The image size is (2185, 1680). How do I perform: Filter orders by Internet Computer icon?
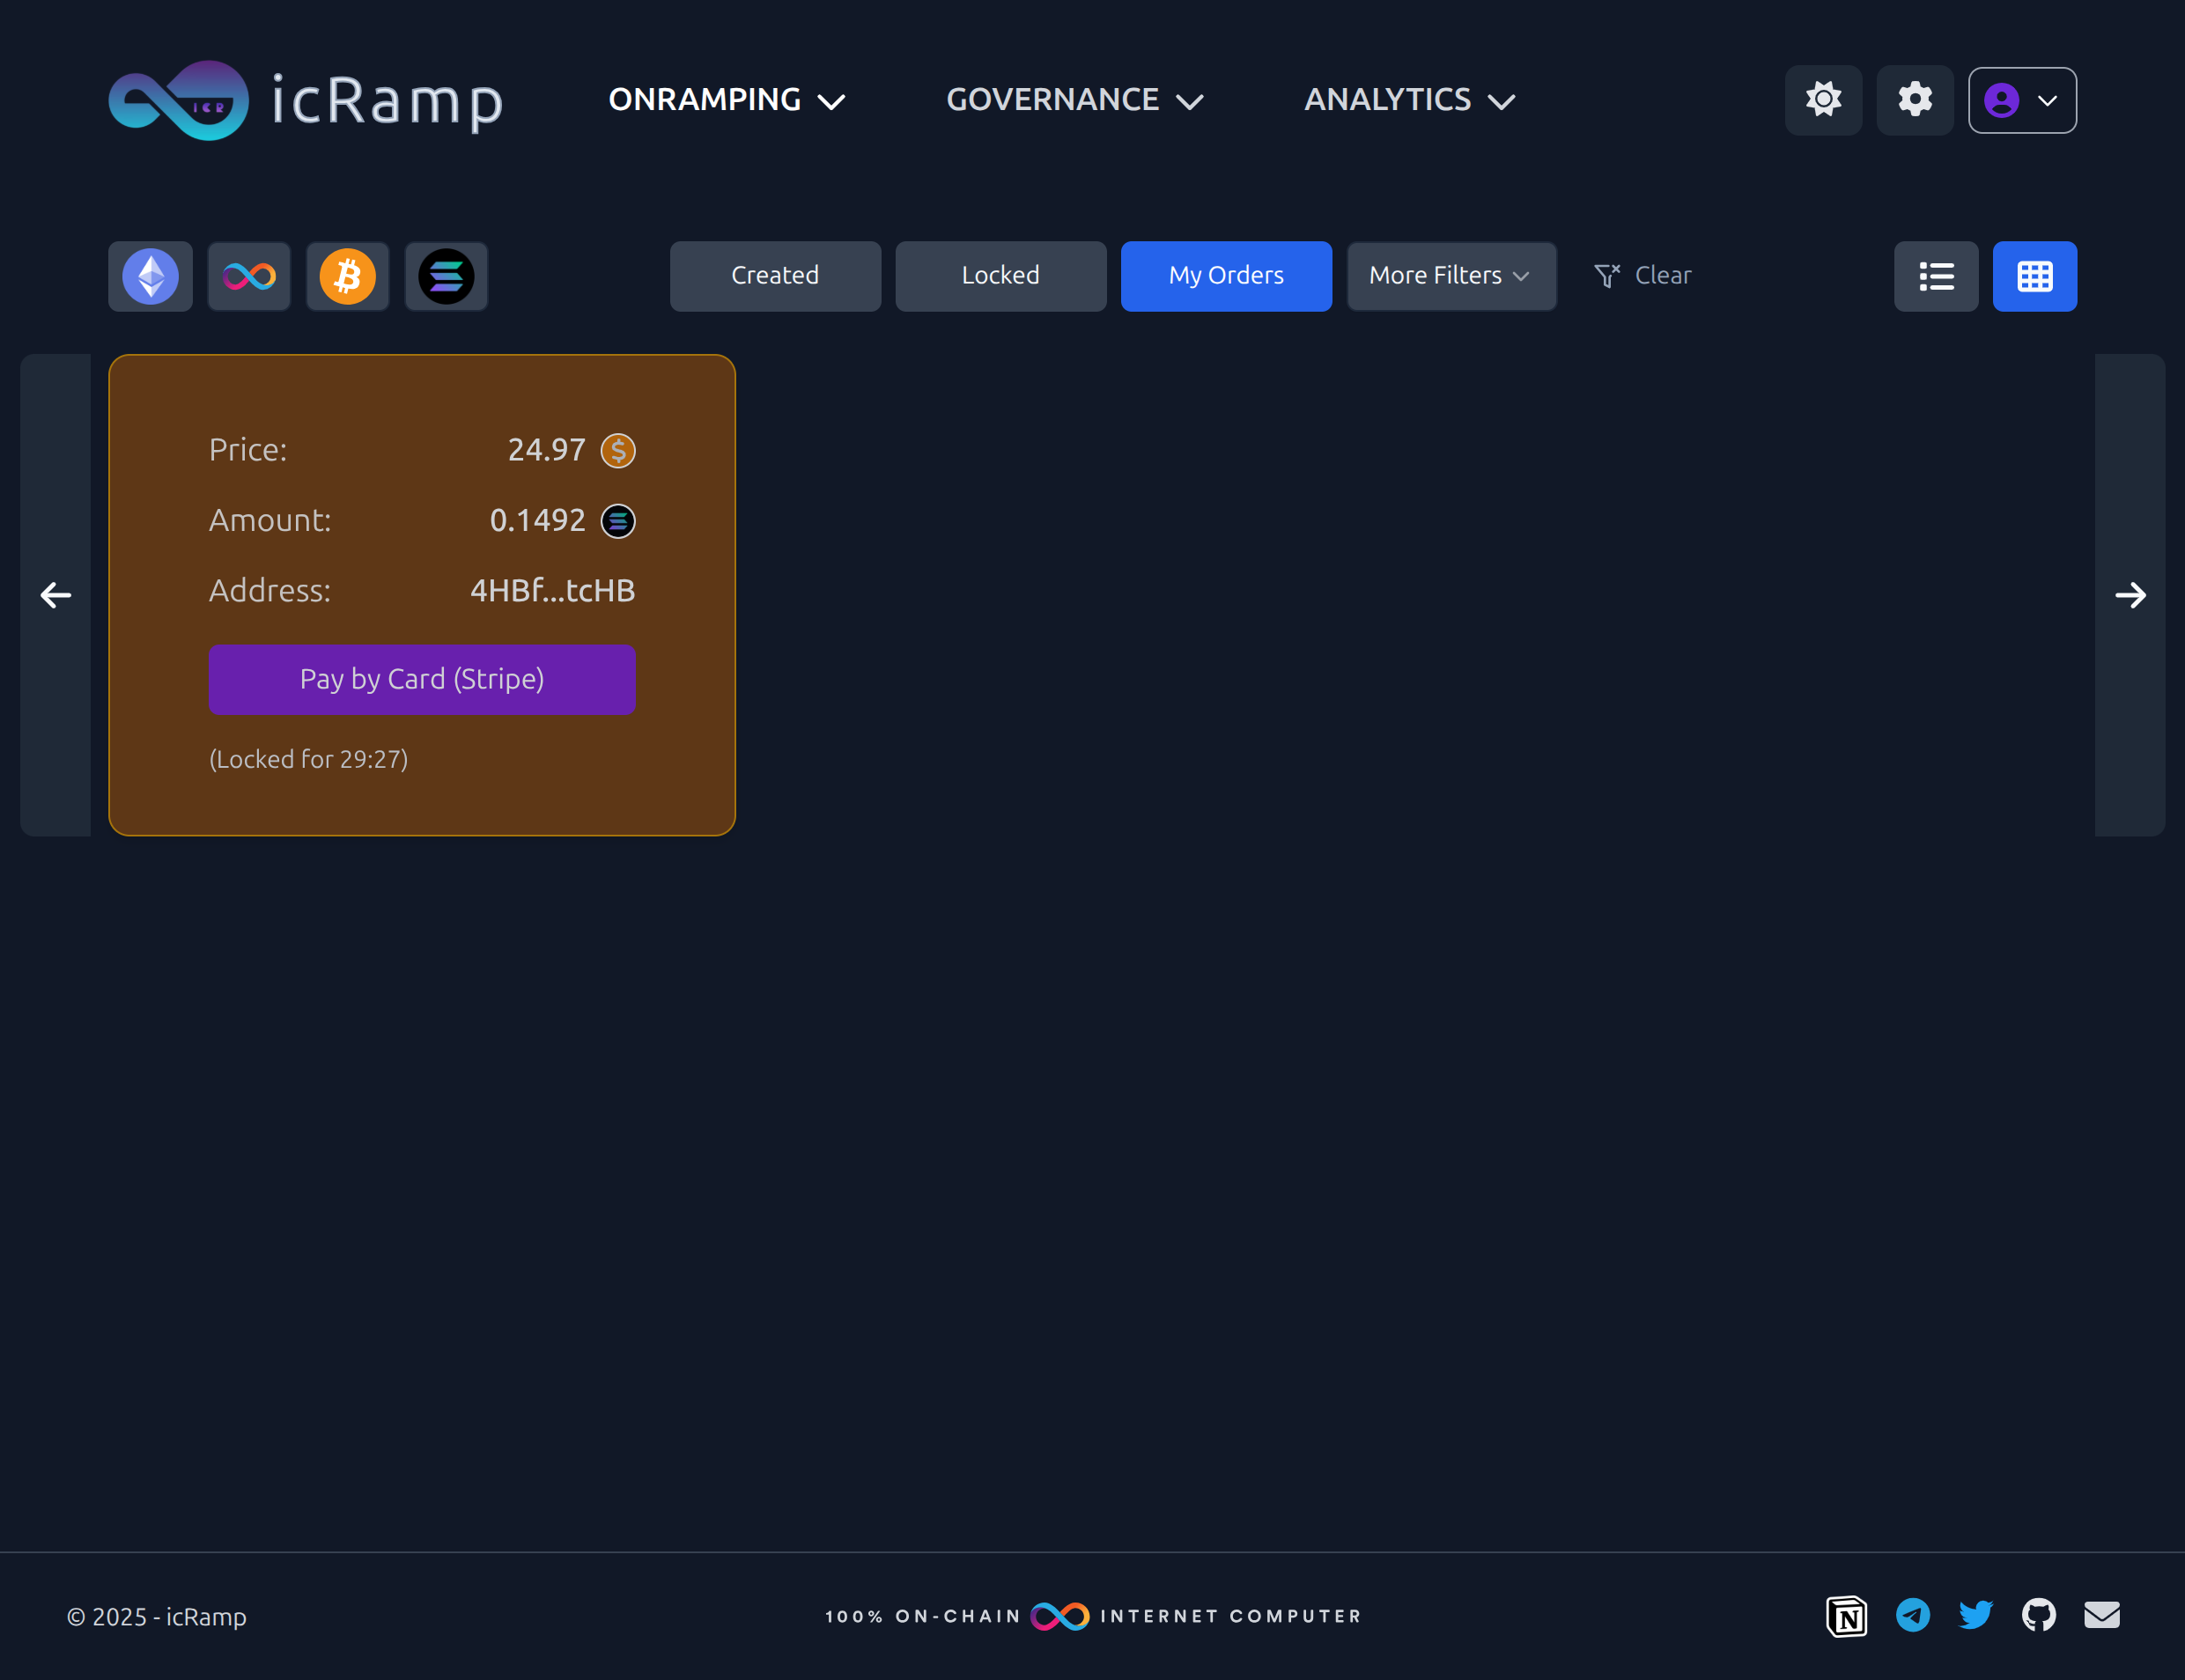(249, 276)
